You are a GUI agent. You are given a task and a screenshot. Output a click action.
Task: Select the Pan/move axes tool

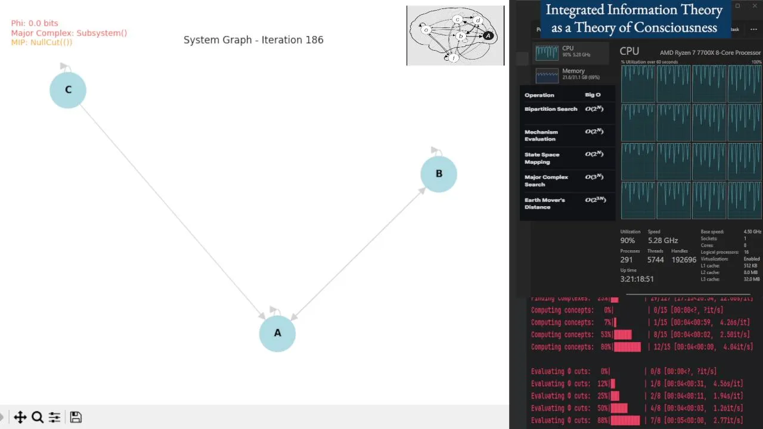pos(20,417)
